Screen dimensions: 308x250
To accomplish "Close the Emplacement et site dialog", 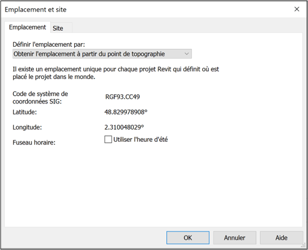I will pos(297,9).
